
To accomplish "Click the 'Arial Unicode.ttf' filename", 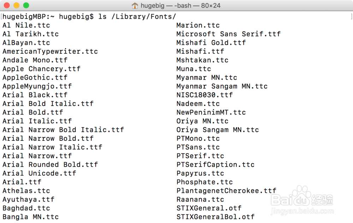I will pos(39,173).
